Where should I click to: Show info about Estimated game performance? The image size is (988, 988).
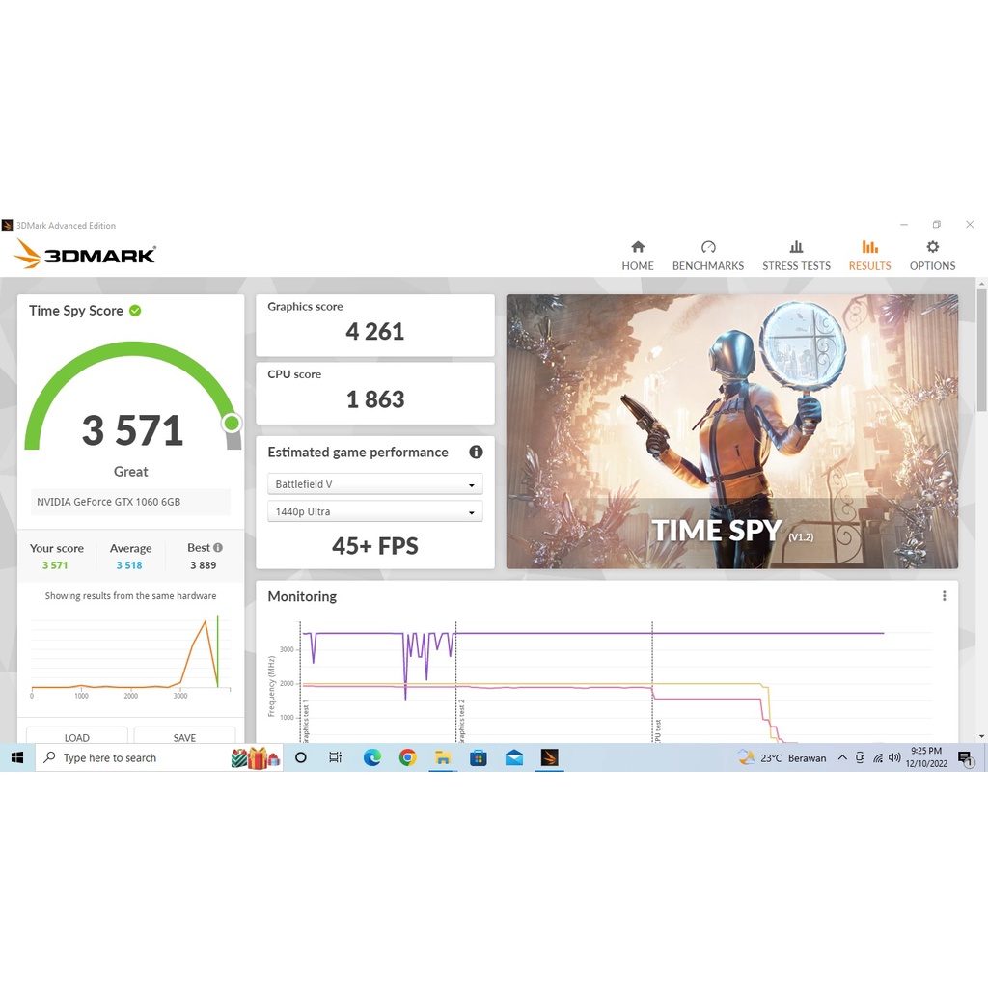click(476, 452)
